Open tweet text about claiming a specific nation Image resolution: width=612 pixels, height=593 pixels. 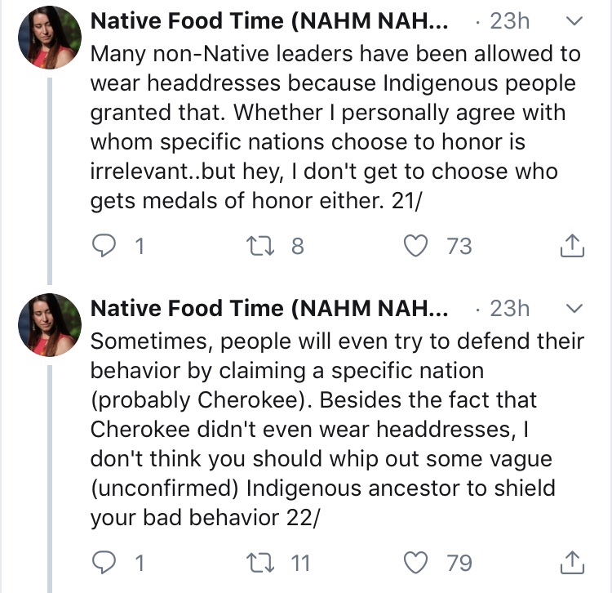[x=335, y=429]
